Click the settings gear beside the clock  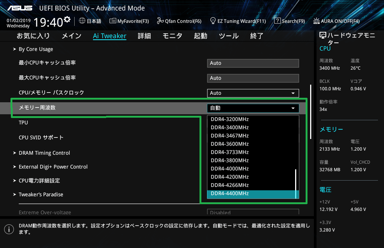67,19
